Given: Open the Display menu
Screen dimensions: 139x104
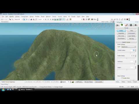Looking at the screenshot, I should 17,16.
